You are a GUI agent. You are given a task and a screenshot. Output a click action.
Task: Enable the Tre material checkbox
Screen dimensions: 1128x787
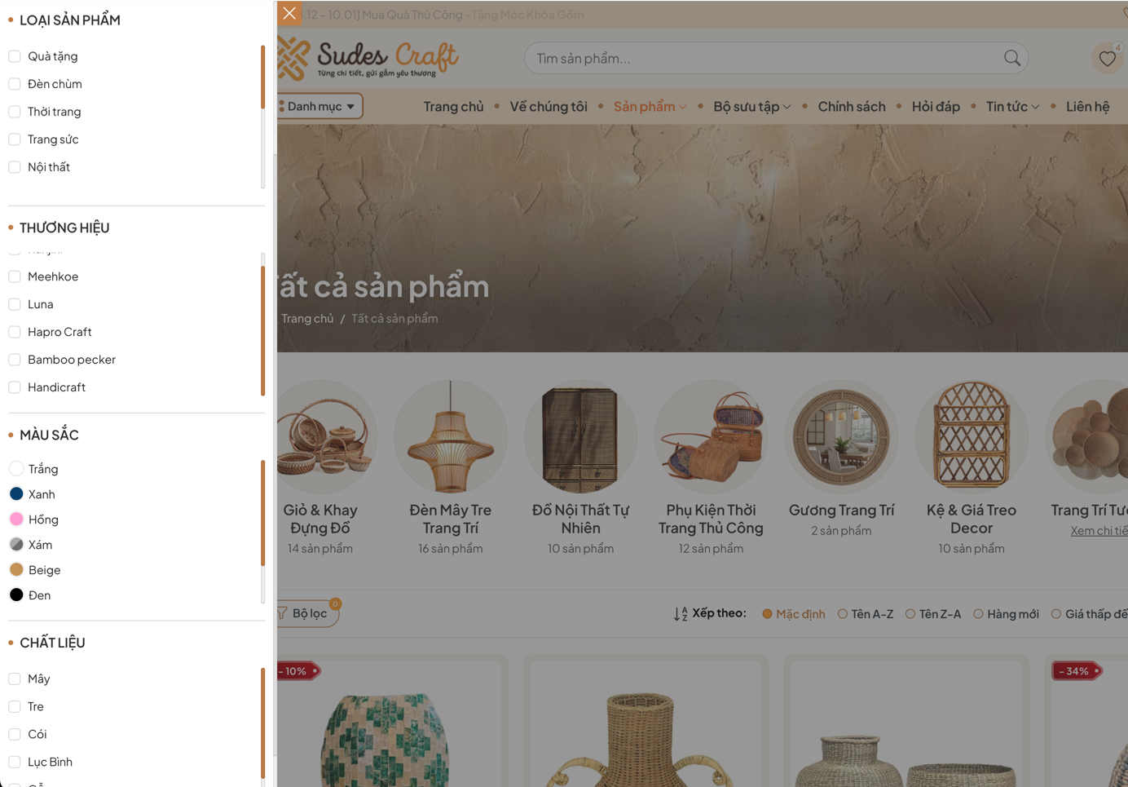tap(15, 706)
